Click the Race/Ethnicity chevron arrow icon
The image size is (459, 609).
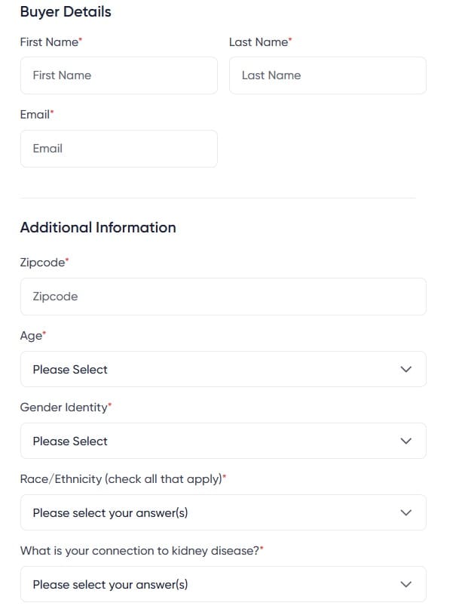pos(406,513)
